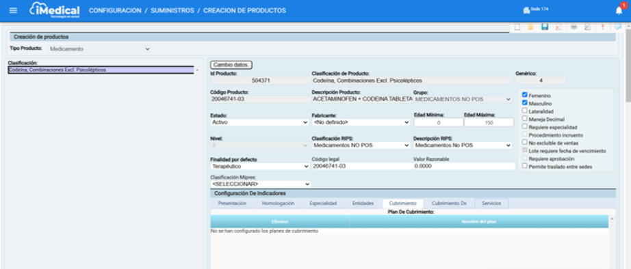Screen dimensions: 631x269
Task: Toggle the Procedimiento incruento checkbox
Action: tap(525, 134)
